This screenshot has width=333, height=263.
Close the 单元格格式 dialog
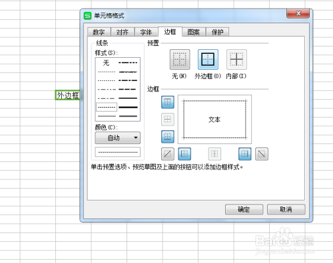coord(298,13)
